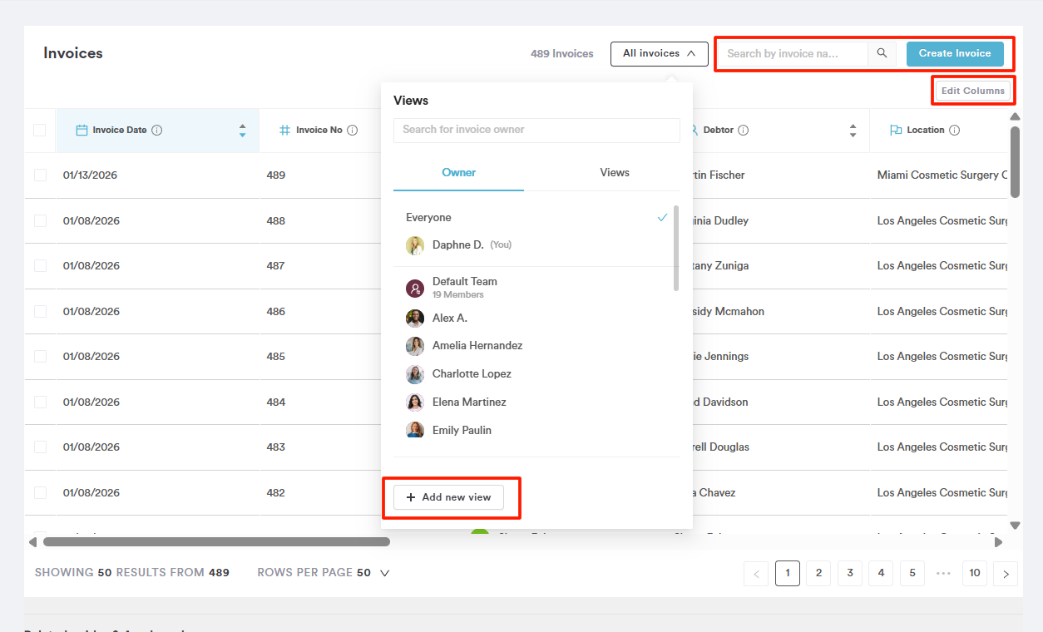Toggle the select-all invoices checkbox
Viewport: 1043px width, 632px height.
[40, 131]
